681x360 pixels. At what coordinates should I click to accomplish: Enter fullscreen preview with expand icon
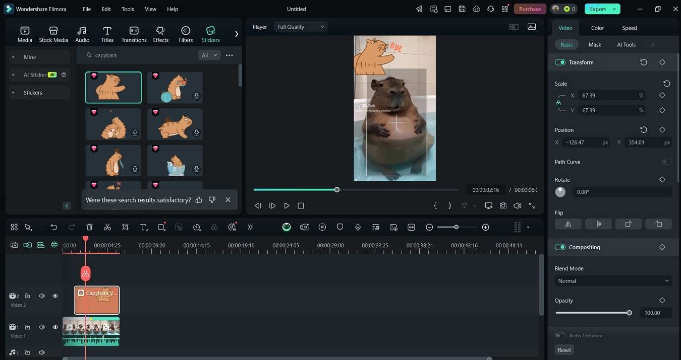click(x=532, y=205)
